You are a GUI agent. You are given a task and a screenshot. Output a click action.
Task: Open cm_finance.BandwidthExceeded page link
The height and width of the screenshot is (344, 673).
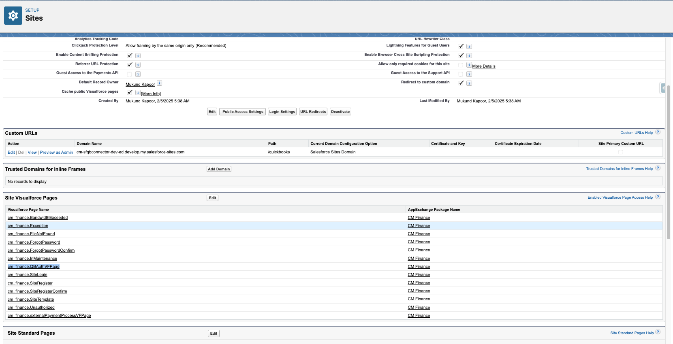[38, 218]
